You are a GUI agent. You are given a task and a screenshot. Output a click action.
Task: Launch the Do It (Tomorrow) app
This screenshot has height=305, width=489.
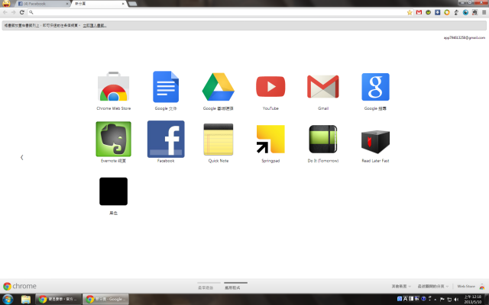click(x=322, y=139)
